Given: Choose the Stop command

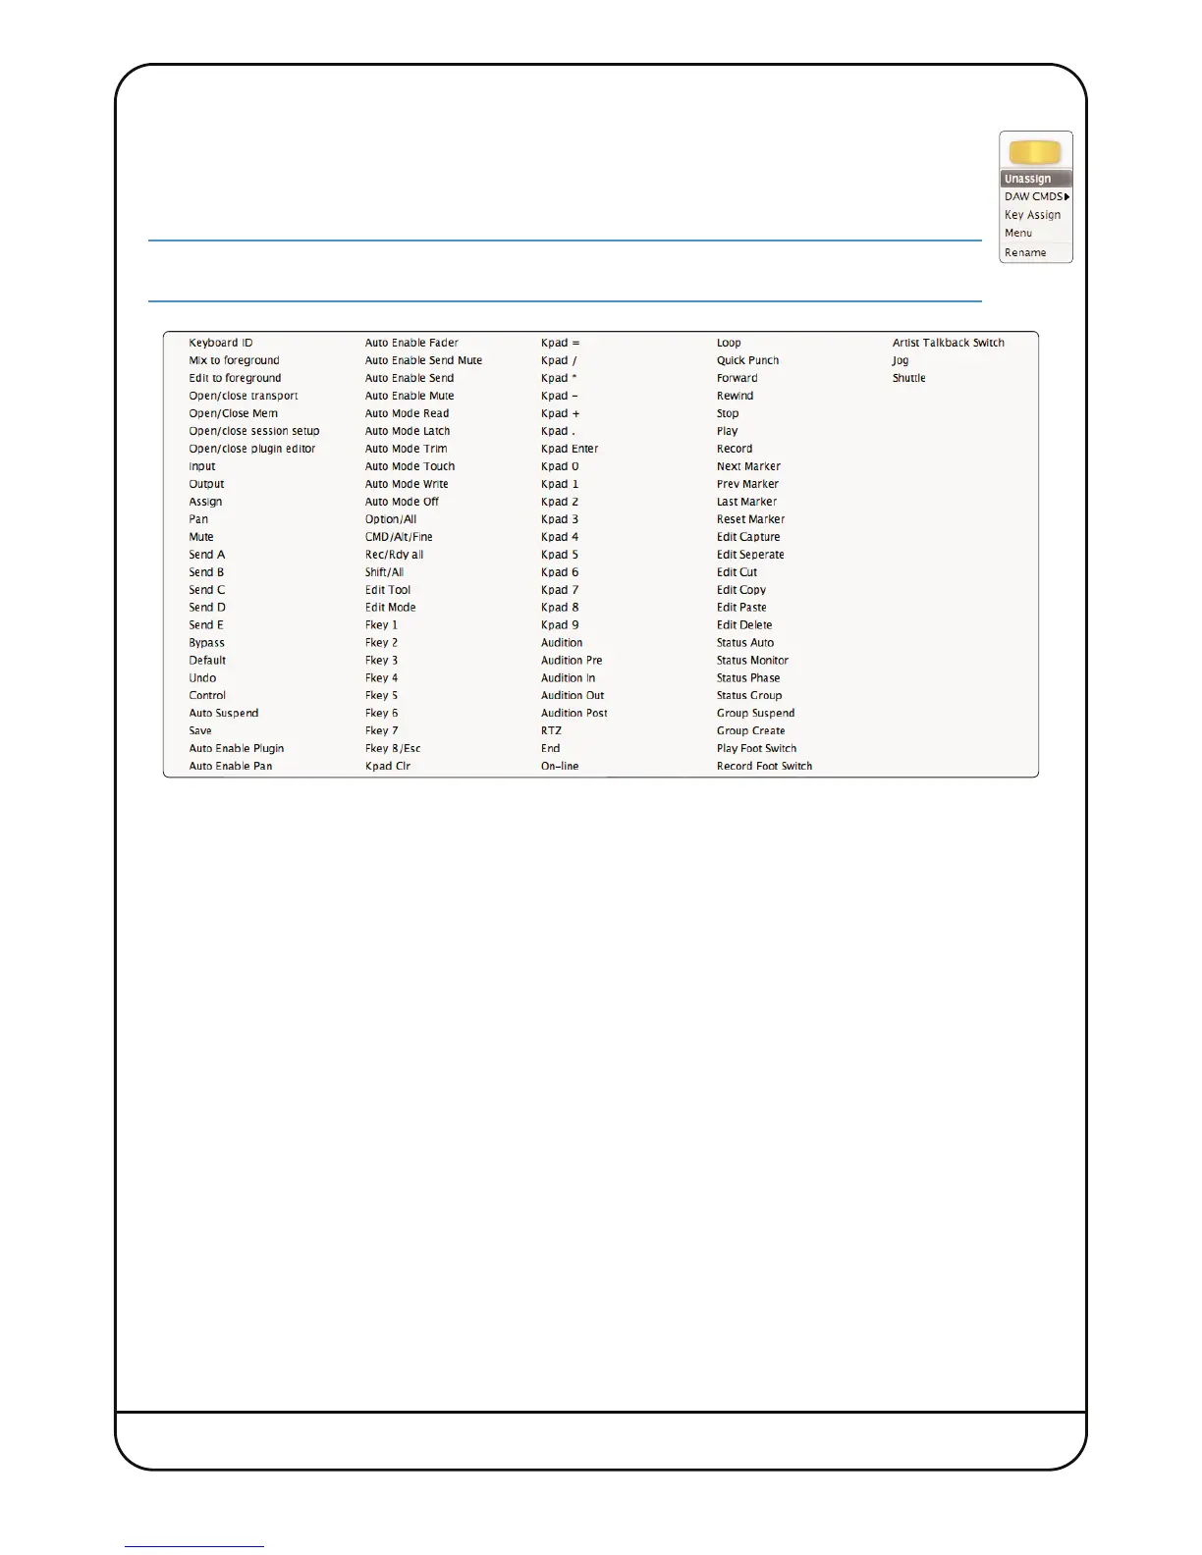Looking at the screenshot, I should click(x=728, y=413).
